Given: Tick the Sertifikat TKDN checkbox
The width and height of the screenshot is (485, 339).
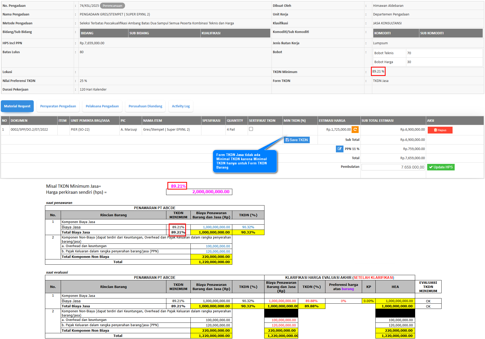Looking at the screenshot, I should pyautogui.click(x=251, y=129).
